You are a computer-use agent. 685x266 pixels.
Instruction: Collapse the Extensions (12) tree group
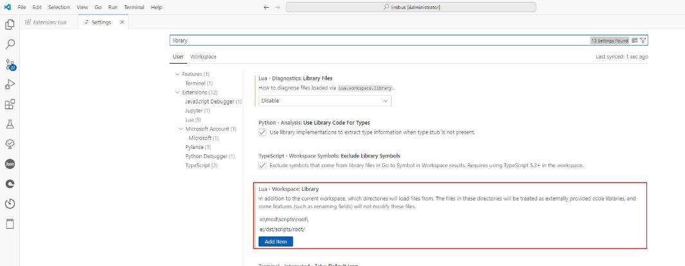178,93
